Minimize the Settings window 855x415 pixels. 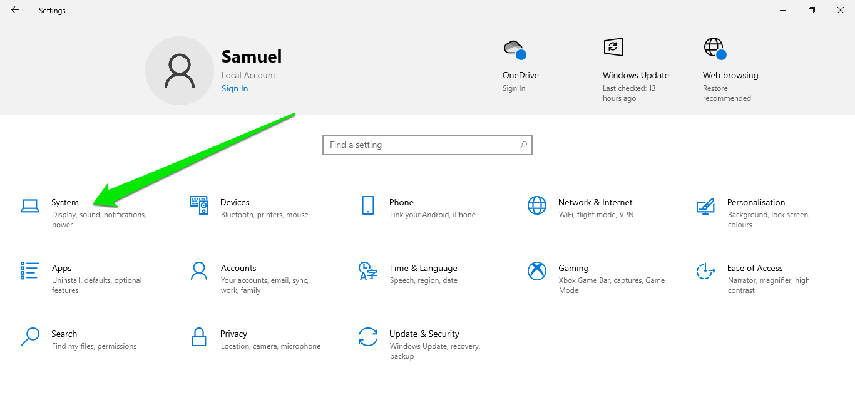coord(783,10)
